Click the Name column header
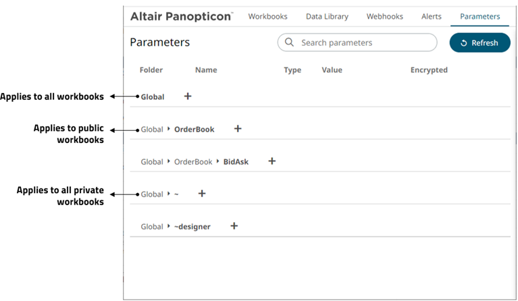This screenshot has width=518, height=301. pyautogui.click(x=206, y=70)
